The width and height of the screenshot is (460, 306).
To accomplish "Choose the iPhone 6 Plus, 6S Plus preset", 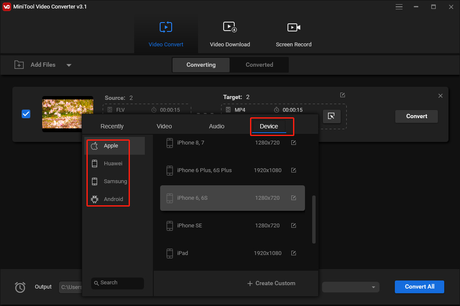I will (233, 170).
